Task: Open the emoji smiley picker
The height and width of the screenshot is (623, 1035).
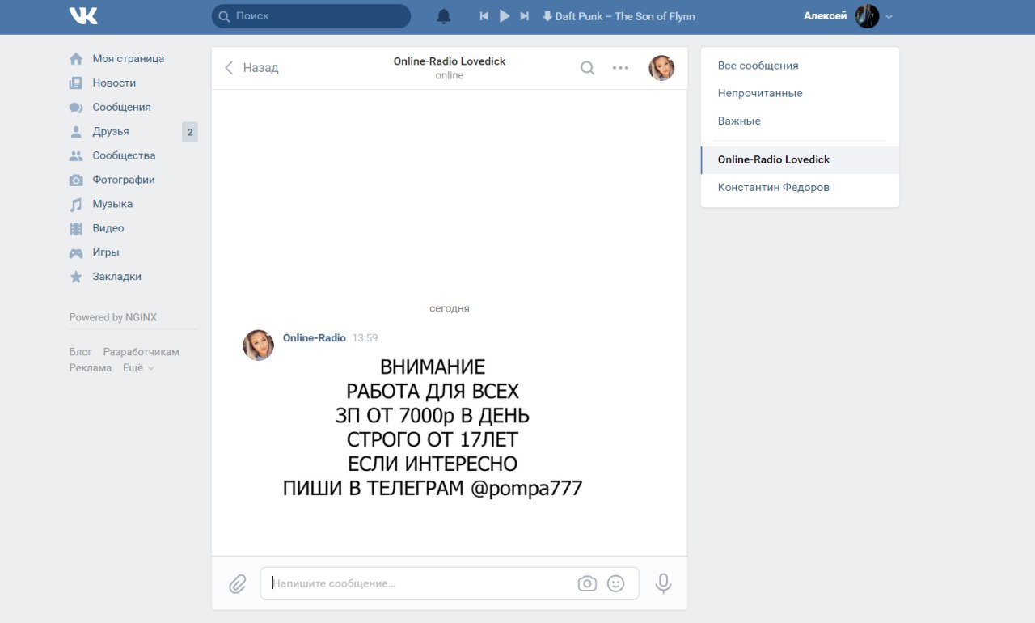Action: [x=615, y=583]
